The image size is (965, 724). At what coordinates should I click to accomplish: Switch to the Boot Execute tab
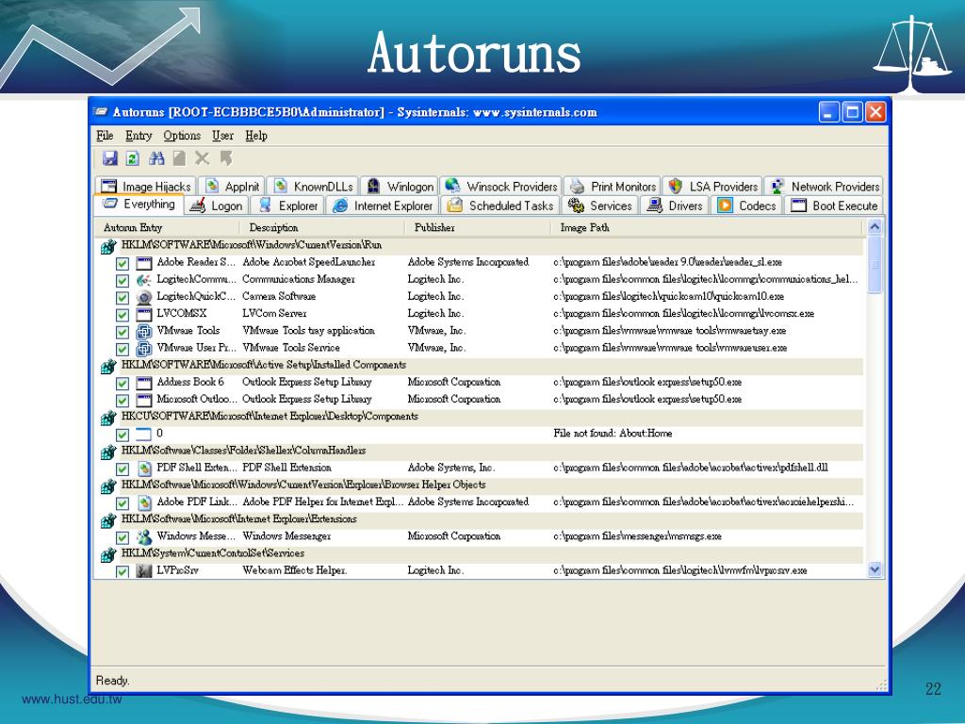click(835, 206)
